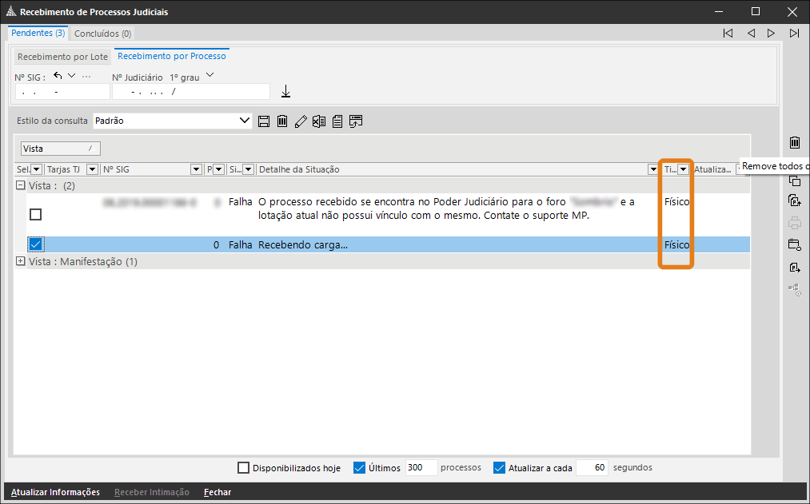Switch to the Pendentes (3) tab
This screenshot has height=504, width=810.
(x=38, y=33)
